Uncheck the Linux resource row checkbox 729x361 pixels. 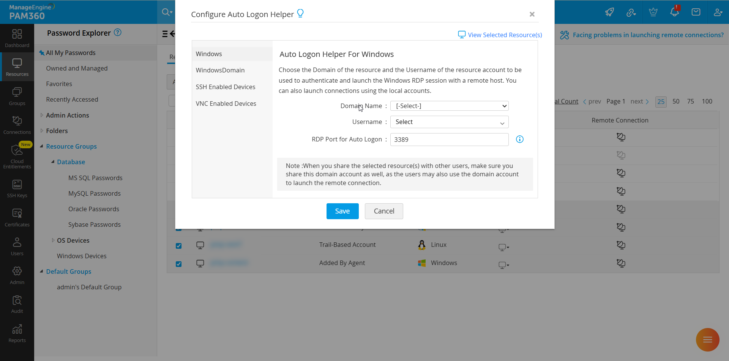[x=178, y=246]
